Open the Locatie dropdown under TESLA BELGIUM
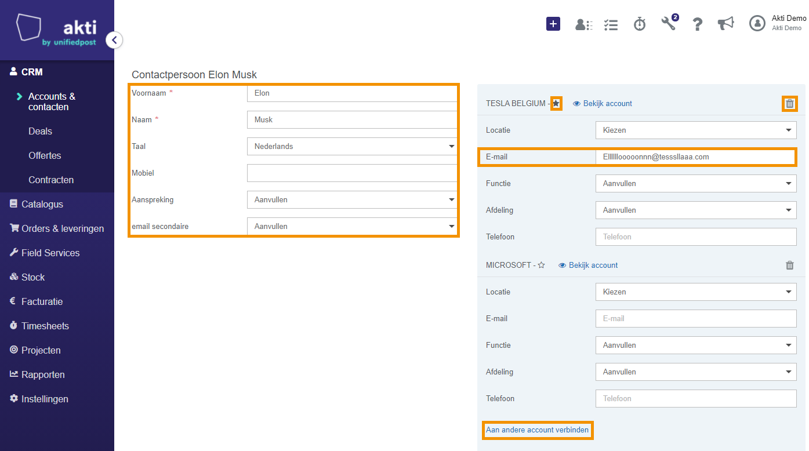The image size is (809, 451). pyautogui.click(x=696, y=130)
